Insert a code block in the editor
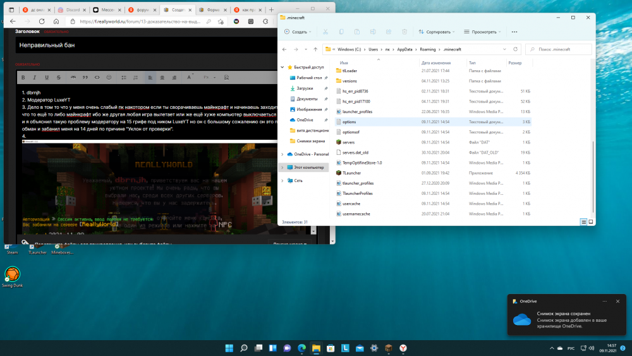 click(x=97, y=77)
